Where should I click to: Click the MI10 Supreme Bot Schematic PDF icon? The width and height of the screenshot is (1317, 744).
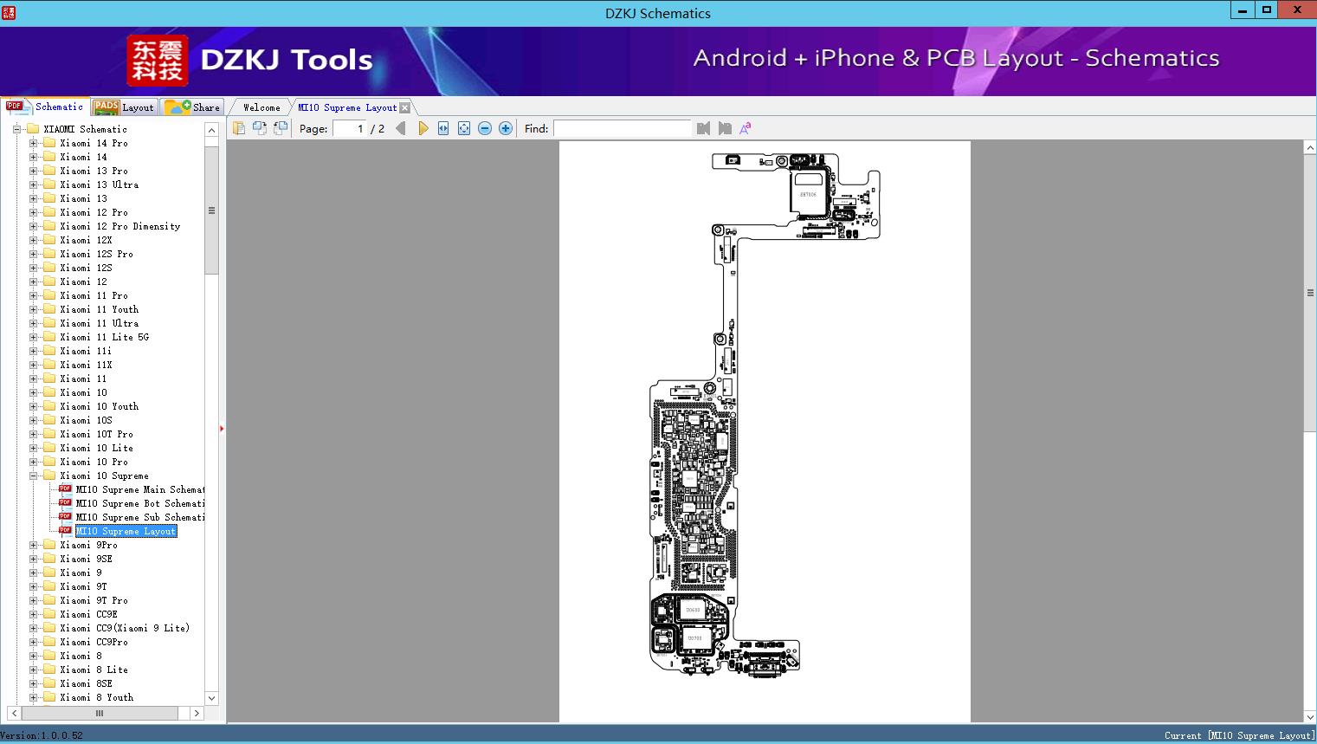[65, 502]
